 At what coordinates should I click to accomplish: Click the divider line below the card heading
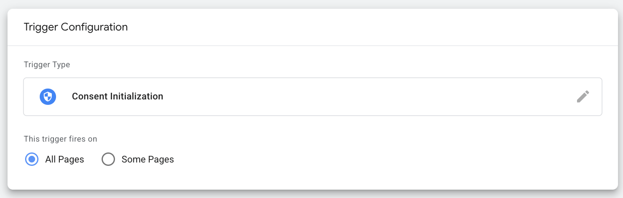(313, 46)
